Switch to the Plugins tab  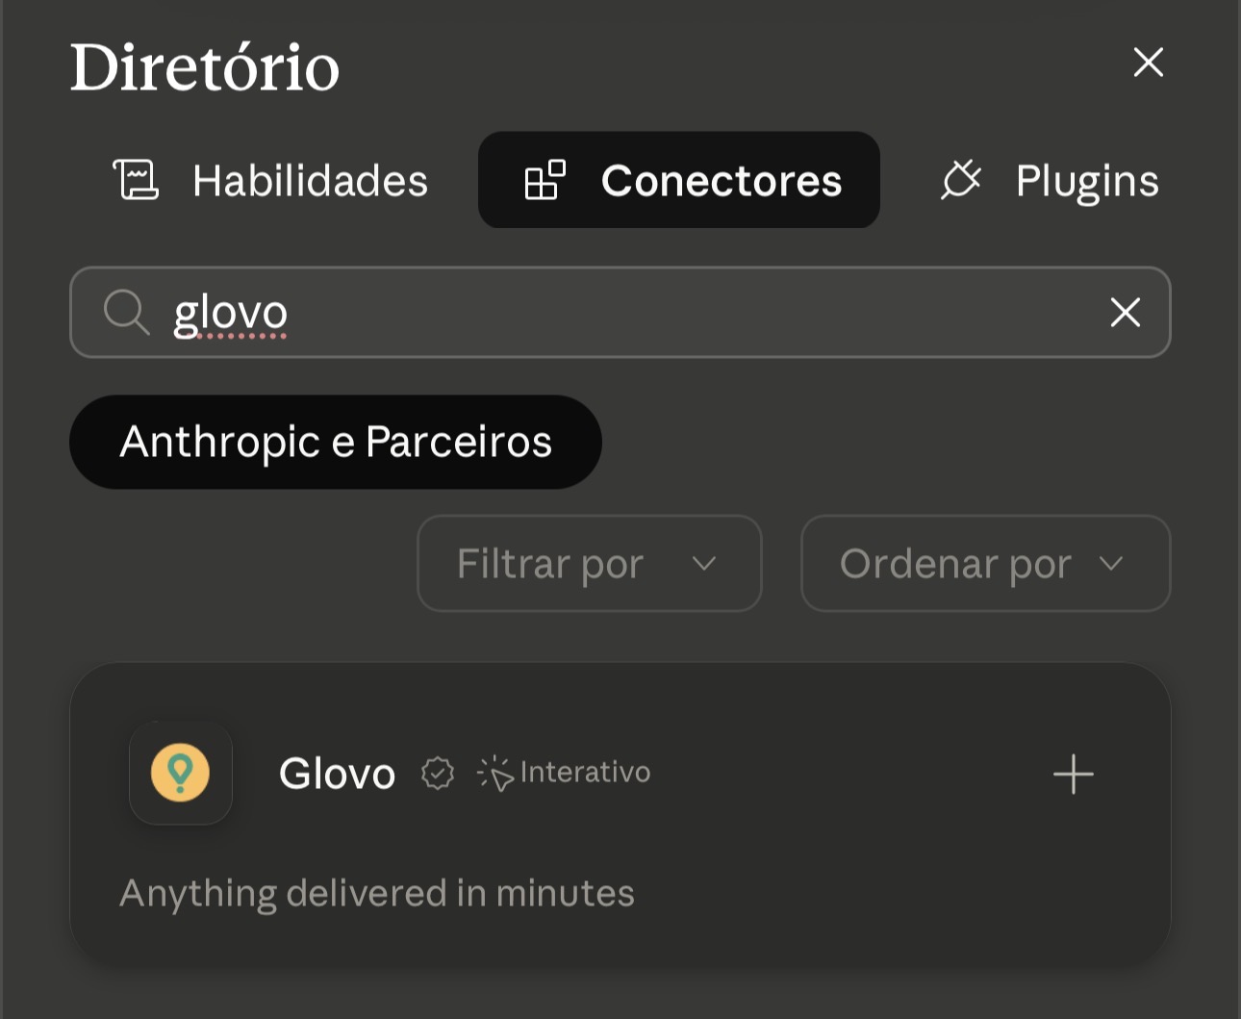1050,180
